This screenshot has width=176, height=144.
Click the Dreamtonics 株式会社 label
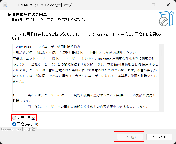click(18, 129)
